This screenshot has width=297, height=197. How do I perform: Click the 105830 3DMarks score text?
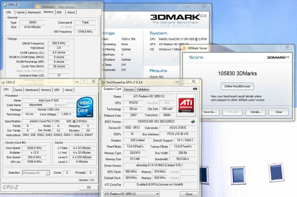237,73
